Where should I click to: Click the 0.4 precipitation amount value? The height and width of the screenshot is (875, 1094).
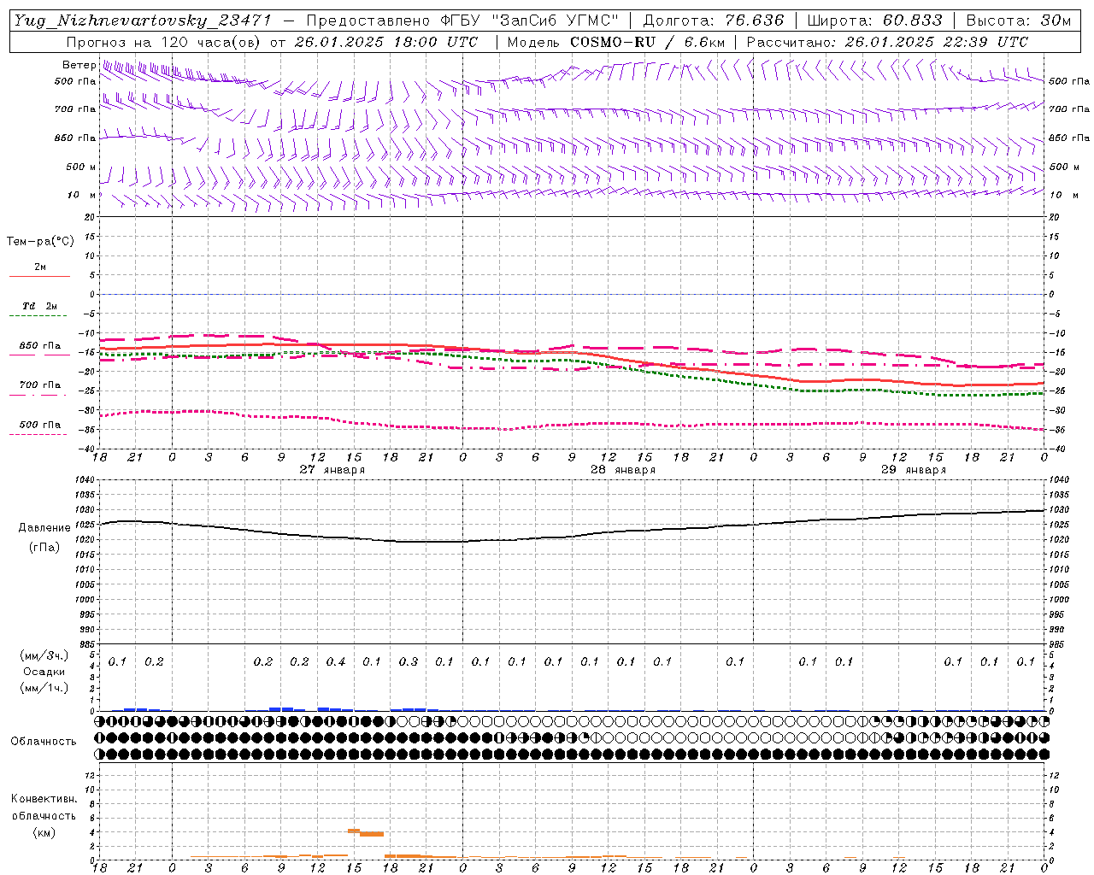(x=335, y=662)
